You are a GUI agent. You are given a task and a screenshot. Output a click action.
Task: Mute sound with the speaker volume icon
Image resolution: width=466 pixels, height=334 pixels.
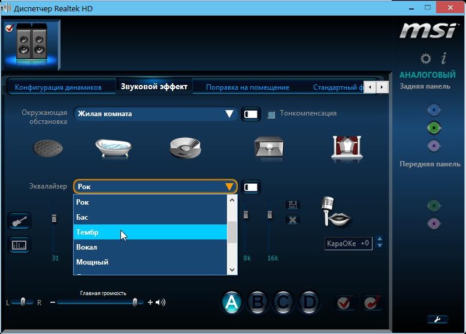pyautogui.click(x=161, y=302)
